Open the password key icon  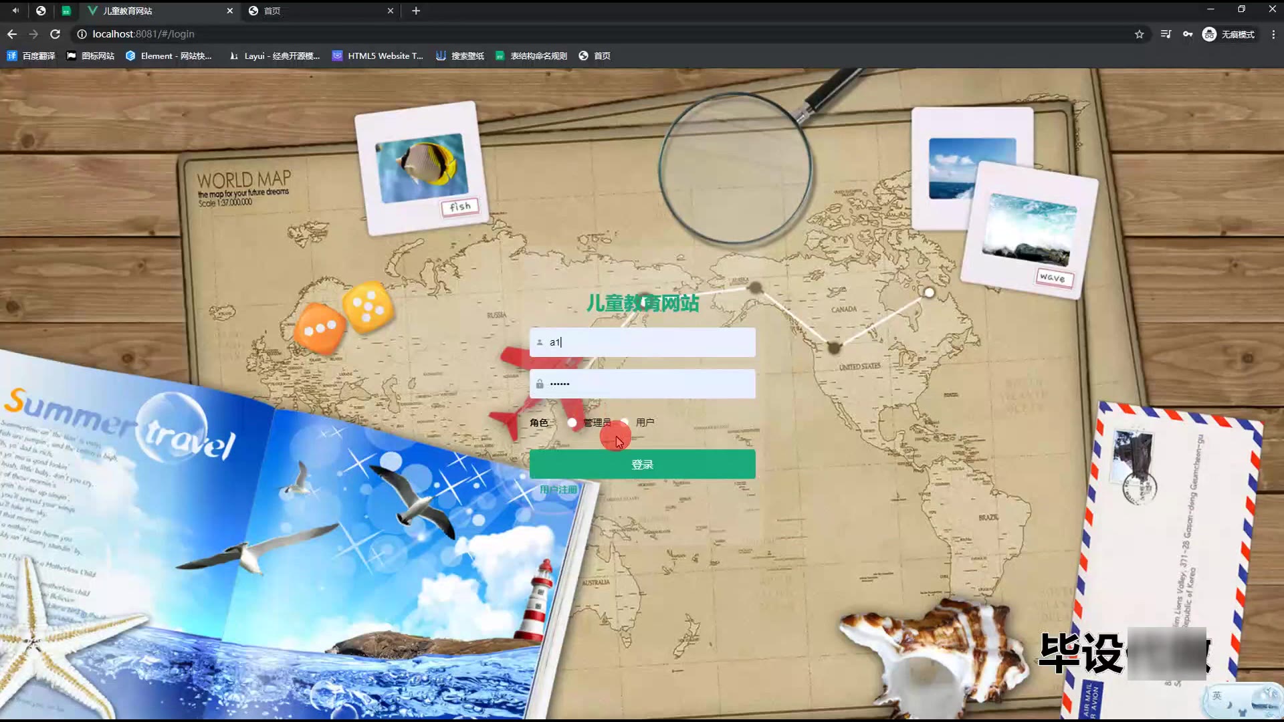tap(1188, 34)
